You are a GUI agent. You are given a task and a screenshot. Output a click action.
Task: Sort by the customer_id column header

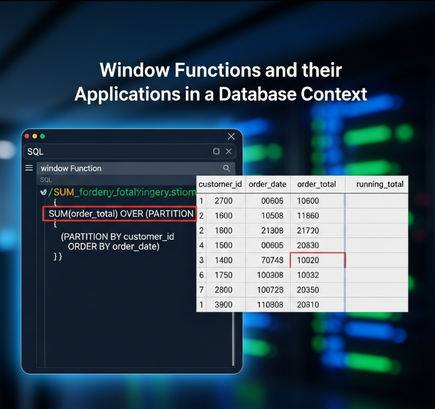click(x=220, y=184)
